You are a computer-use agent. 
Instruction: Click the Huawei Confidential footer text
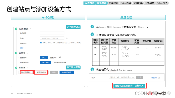click(x=25, y=93)
